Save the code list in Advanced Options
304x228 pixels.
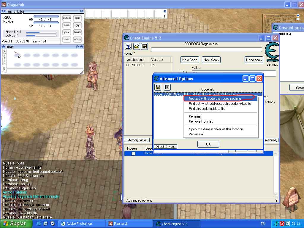pyautogui.click(x=158, y=87)
